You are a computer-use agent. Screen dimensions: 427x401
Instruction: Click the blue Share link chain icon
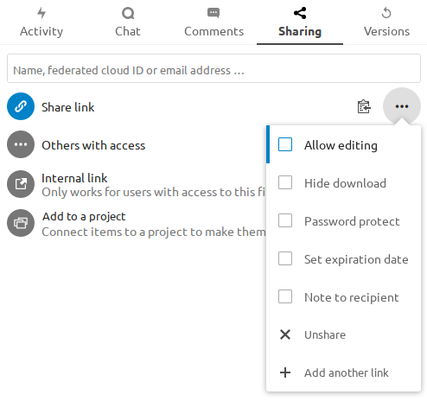[21, 106]
